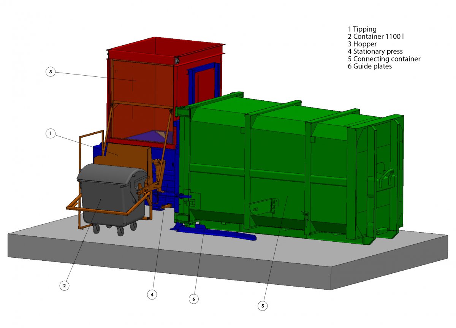
Task: Click the circled number 4 callout
Action: [152, 294]
